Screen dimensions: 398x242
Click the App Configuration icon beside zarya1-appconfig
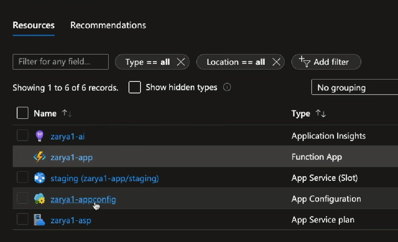click(39, 199)
